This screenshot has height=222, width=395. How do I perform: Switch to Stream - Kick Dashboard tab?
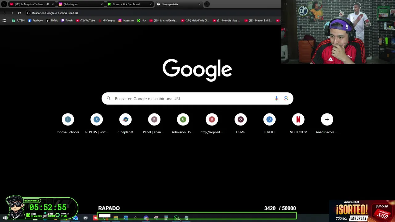click(130, 4)
